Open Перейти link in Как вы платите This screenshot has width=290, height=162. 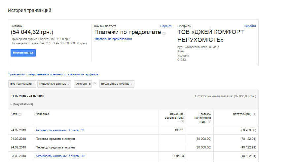pyautogui.click(x=166, y=26)
